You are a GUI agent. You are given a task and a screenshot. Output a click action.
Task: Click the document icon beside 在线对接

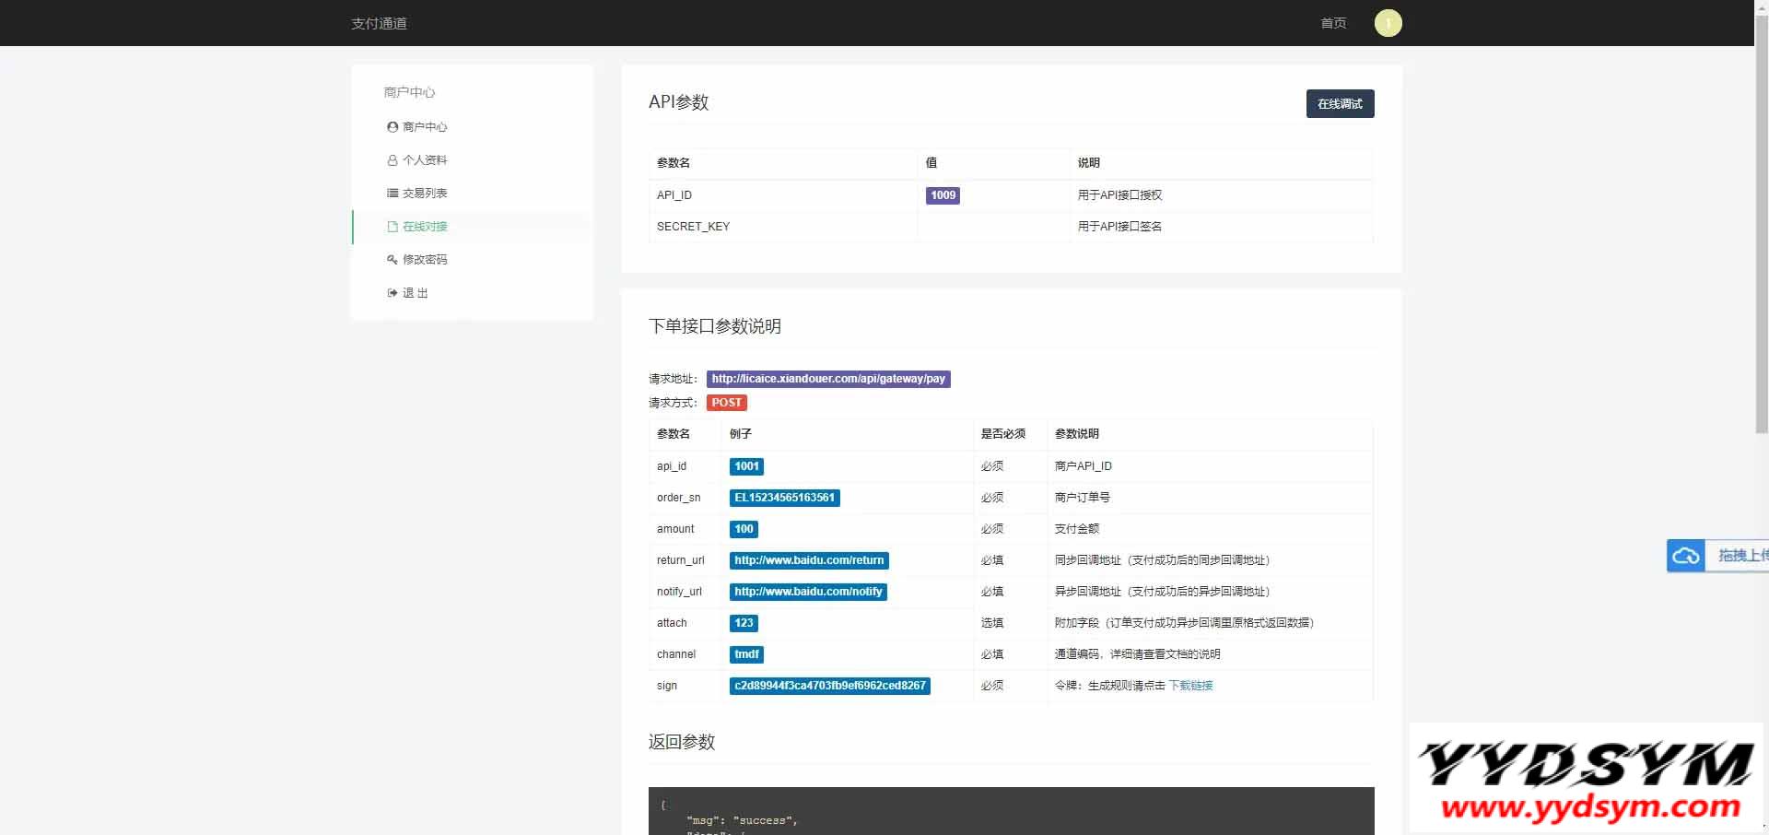(x=392, y=227)
